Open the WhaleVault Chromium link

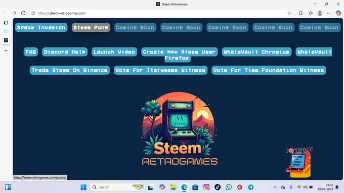click(256, 52)
